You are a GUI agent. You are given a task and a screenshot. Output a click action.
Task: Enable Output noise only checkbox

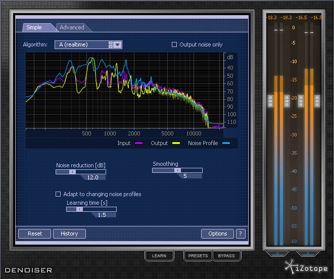pos(174,44)
